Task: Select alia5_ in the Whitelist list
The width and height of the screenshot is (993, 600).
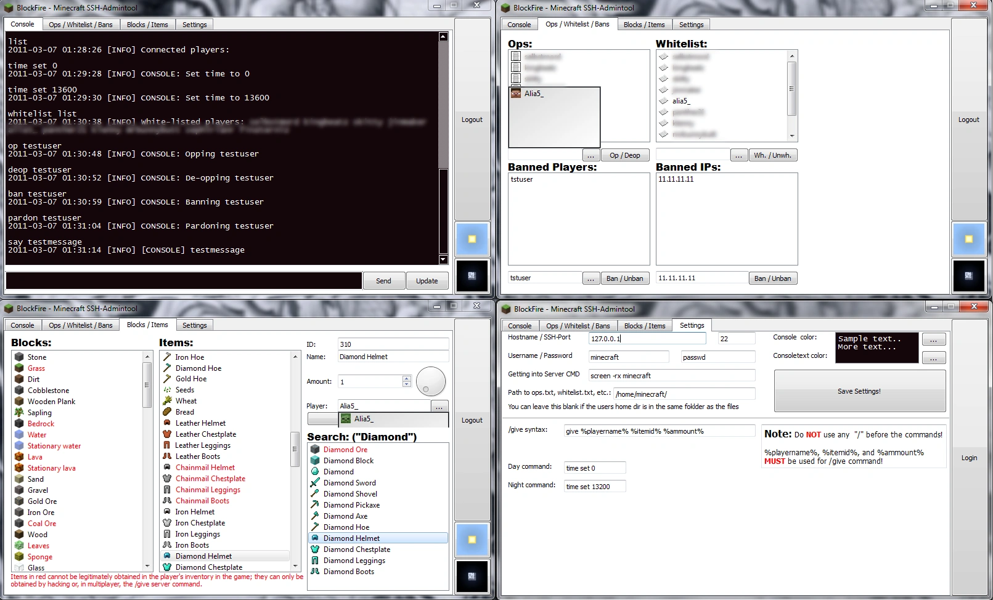Action: click(x=681, y=101)
